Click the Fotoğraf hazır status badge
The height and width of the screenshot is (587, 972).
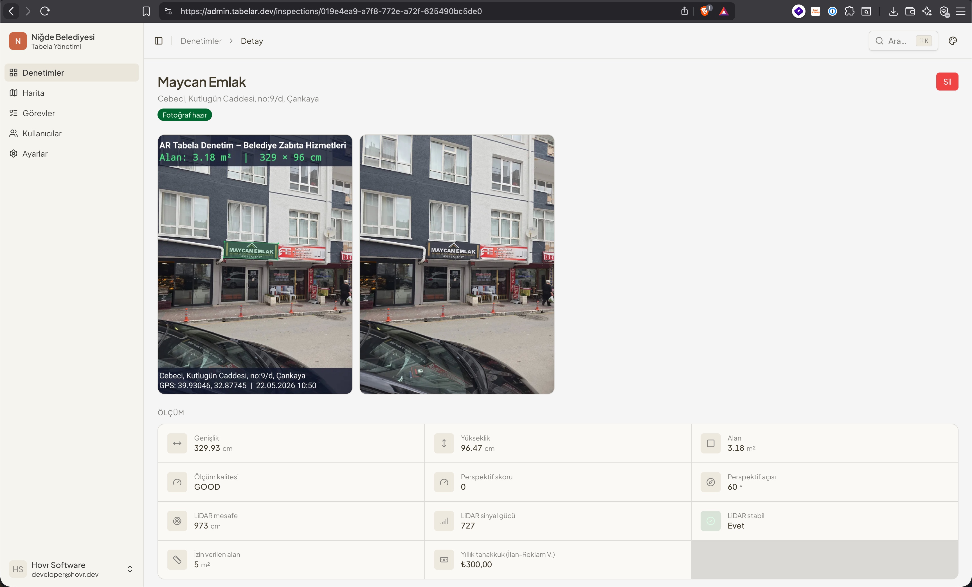pos(184,115)
